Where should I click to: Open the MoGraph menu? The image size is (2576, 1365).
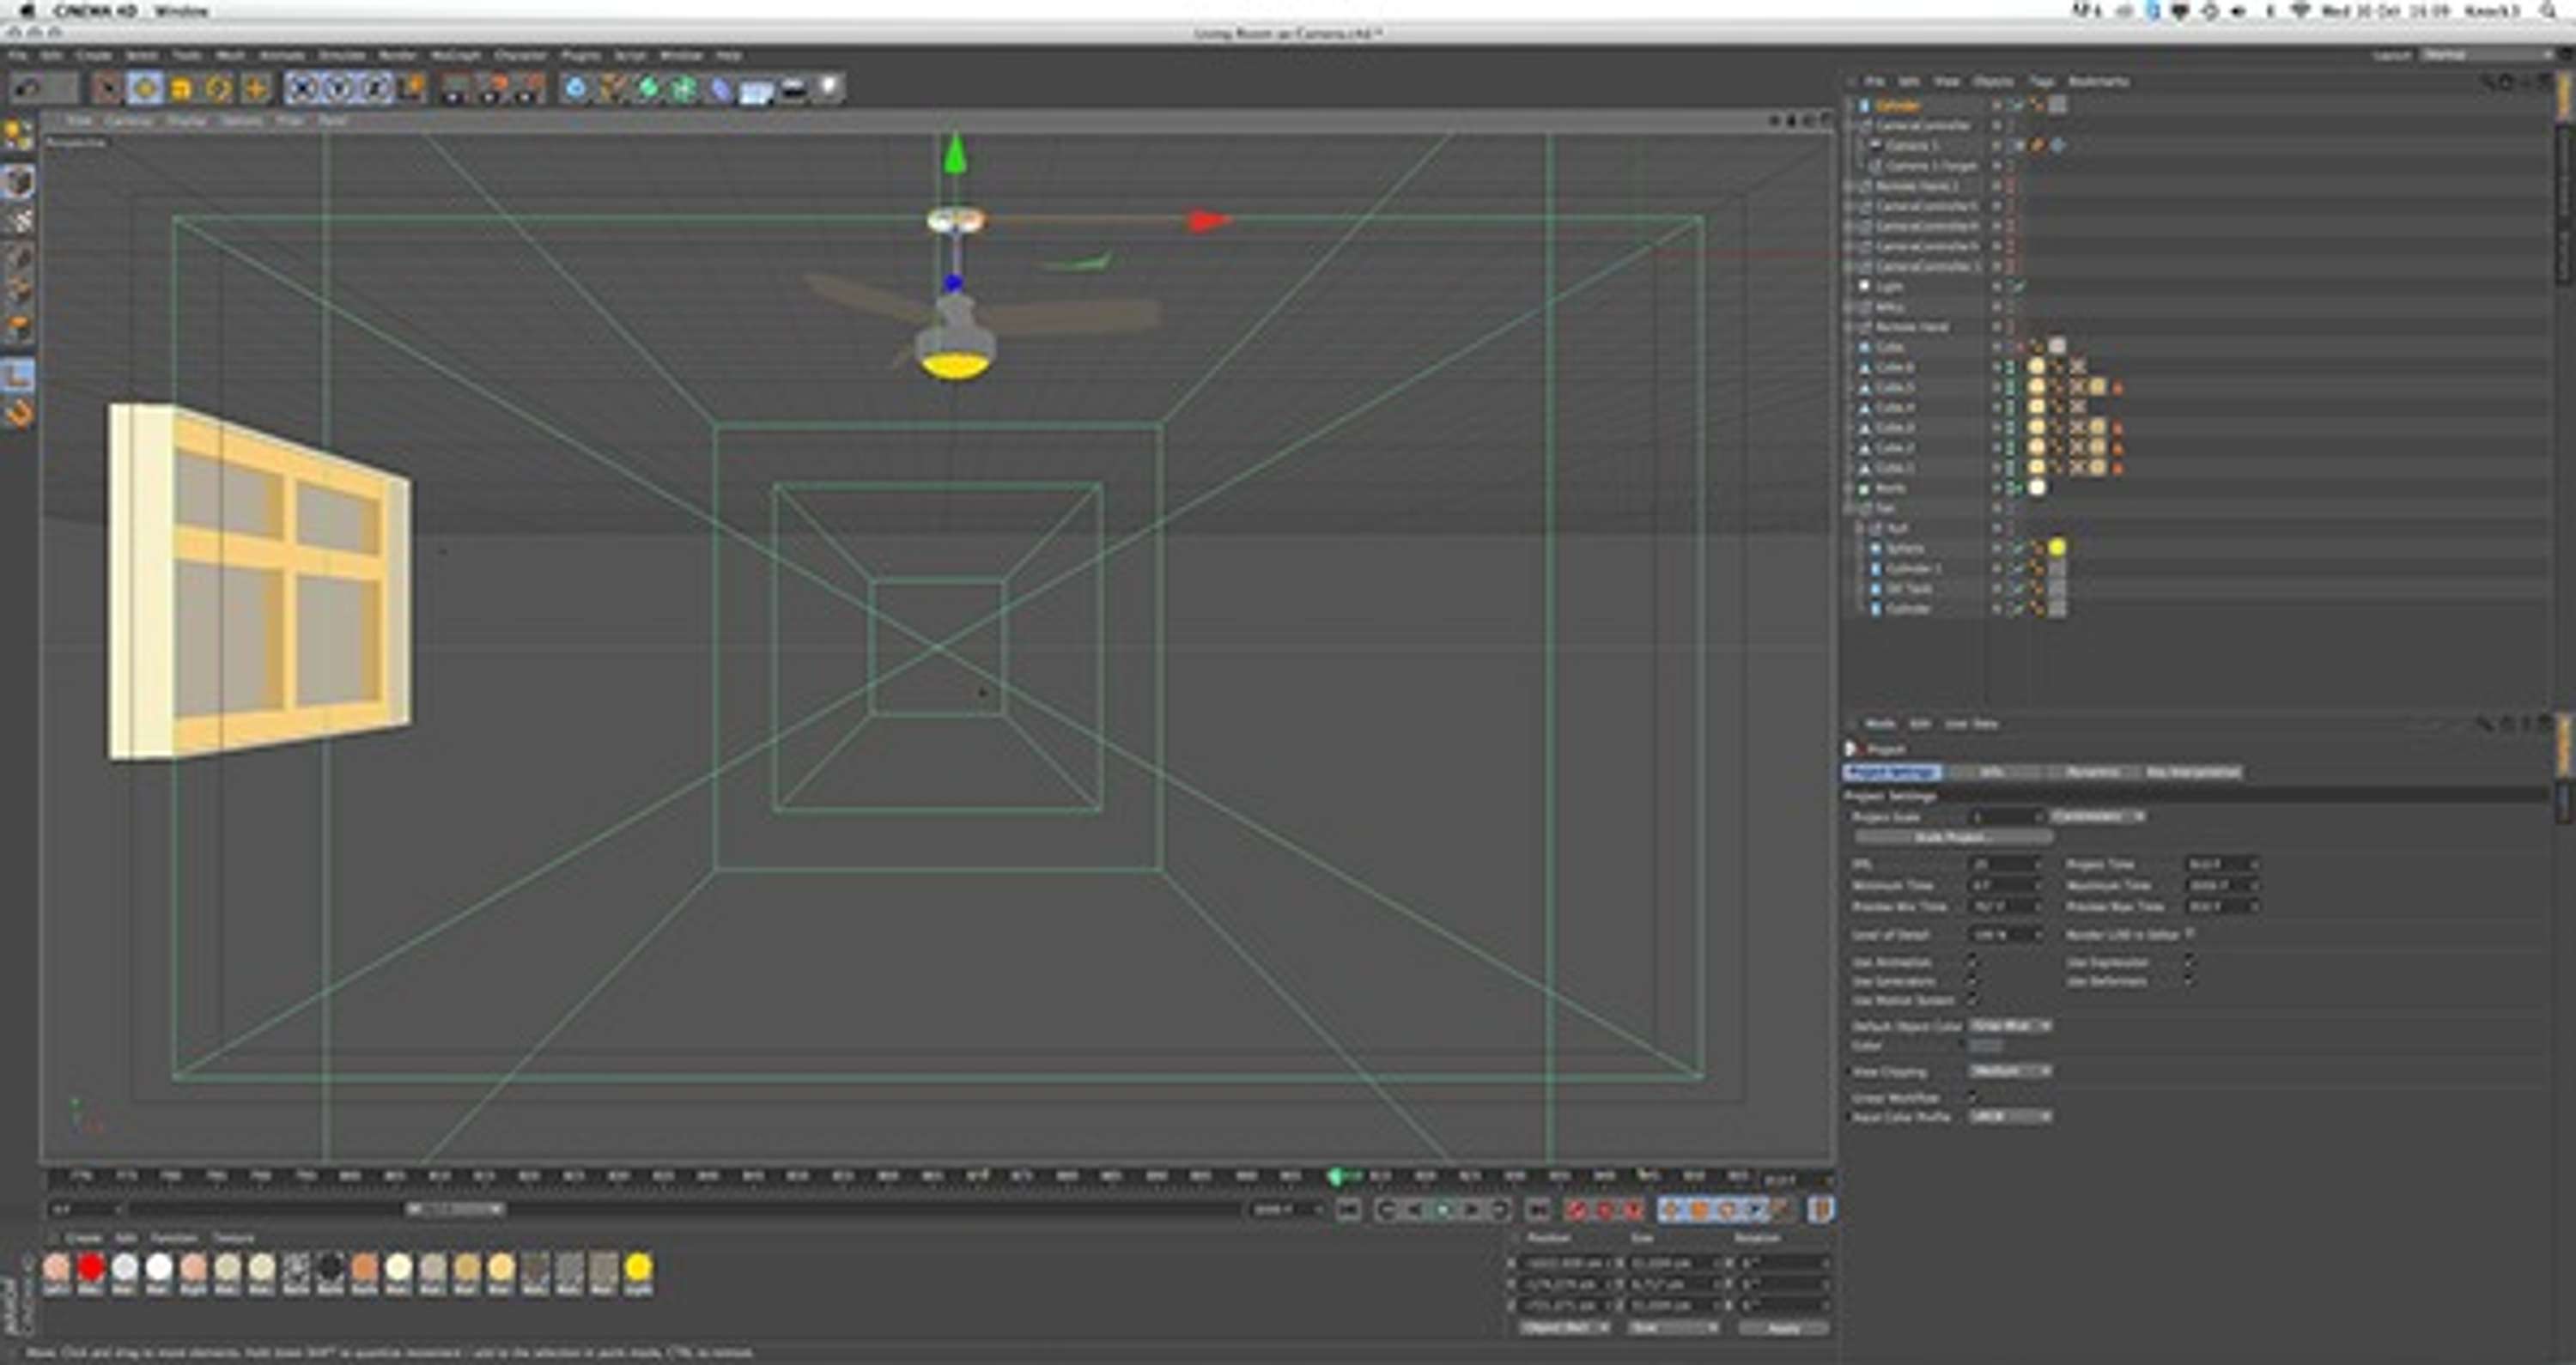click(x=455, y=56)
